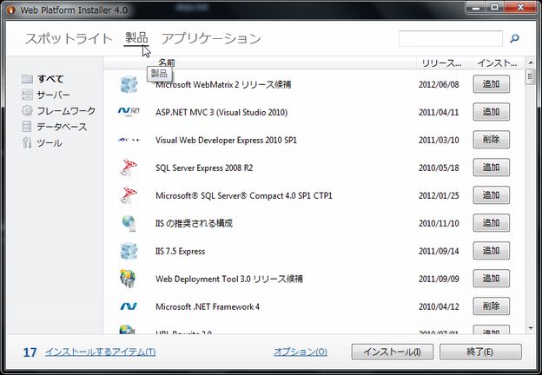
Task: Select the IIS 7.5 Express text
Action: [180, 251]
